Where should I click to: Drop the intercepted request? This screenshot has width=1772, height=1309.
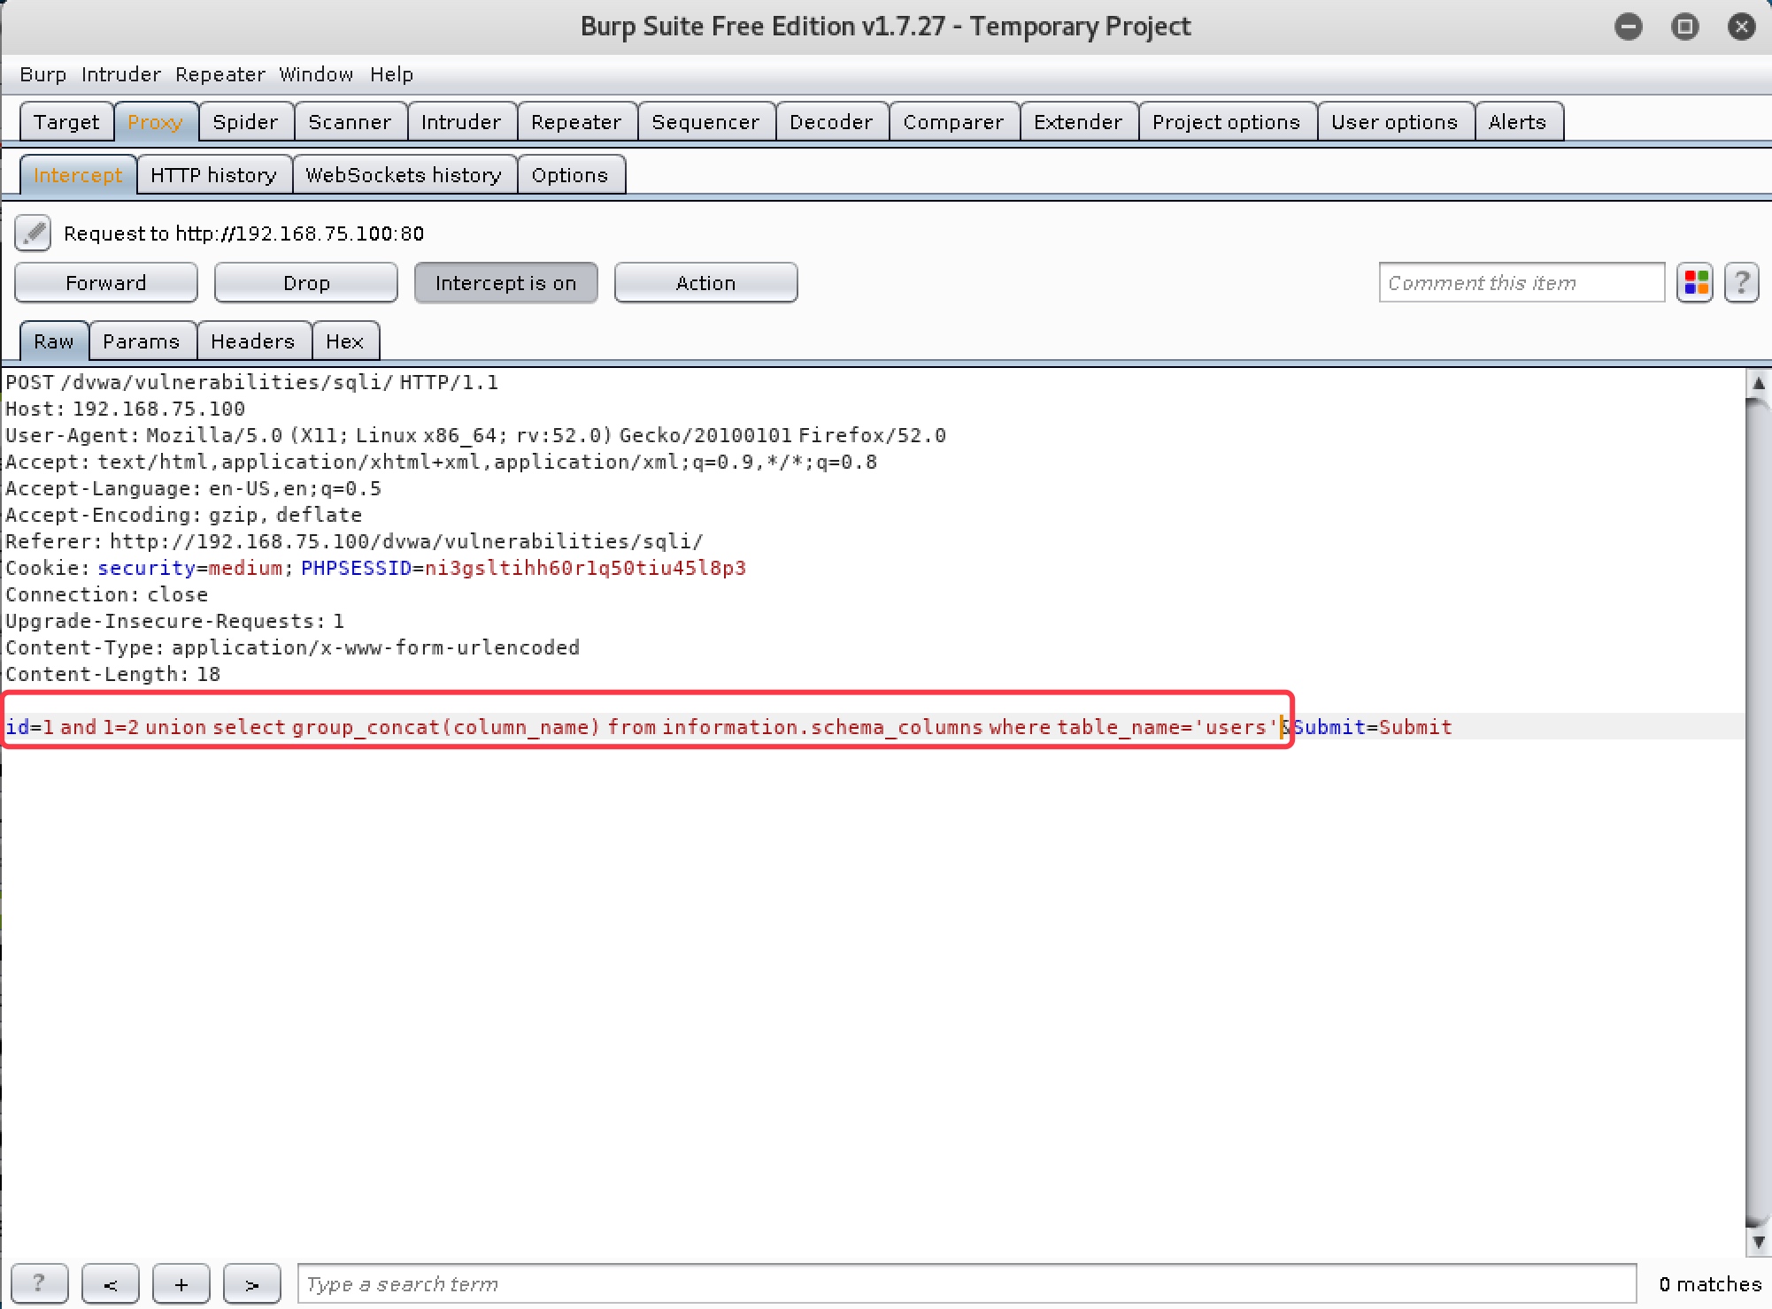point(306,283)
